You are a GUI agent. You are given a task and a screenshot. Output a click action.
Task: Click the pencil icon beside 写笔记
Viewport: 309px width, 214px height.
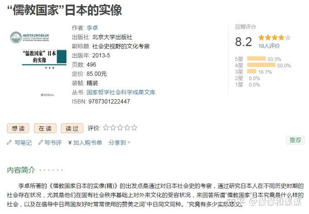click(9, 142)
